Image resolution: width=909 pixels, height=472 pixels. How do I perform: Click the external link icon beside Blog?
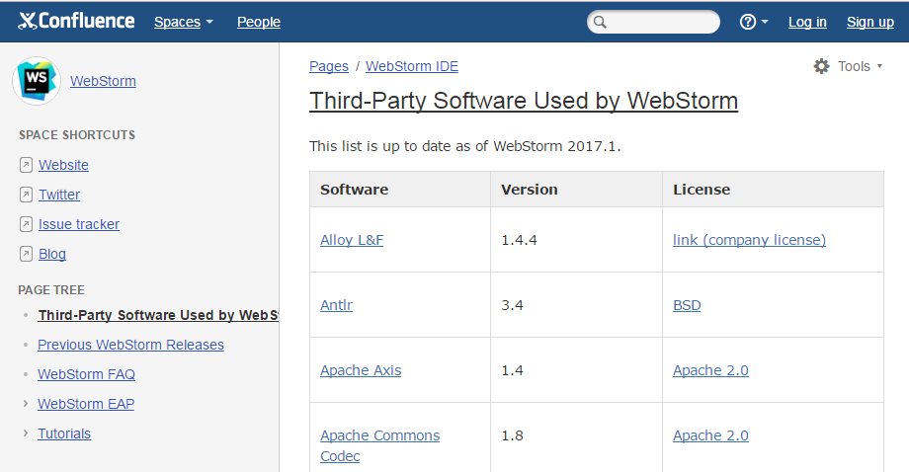click(26, 254)
